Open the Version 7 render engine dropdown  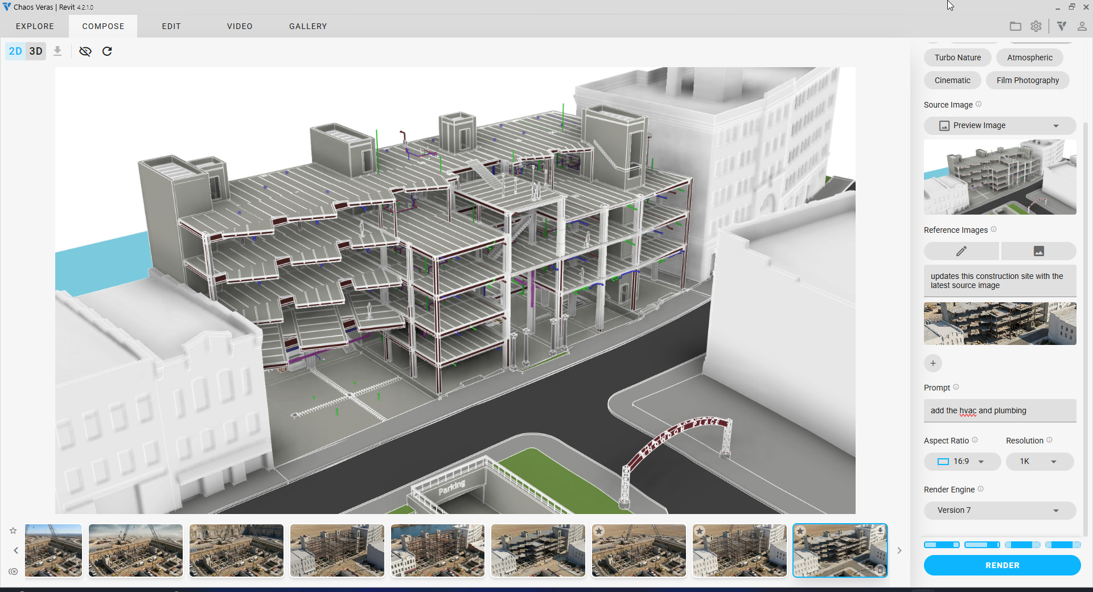pos(999,510)
